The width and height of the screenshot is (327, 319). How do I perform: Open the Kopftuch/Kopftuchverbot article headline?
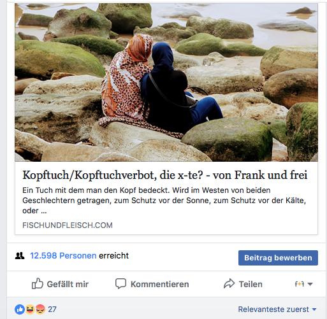click(165, 175)
